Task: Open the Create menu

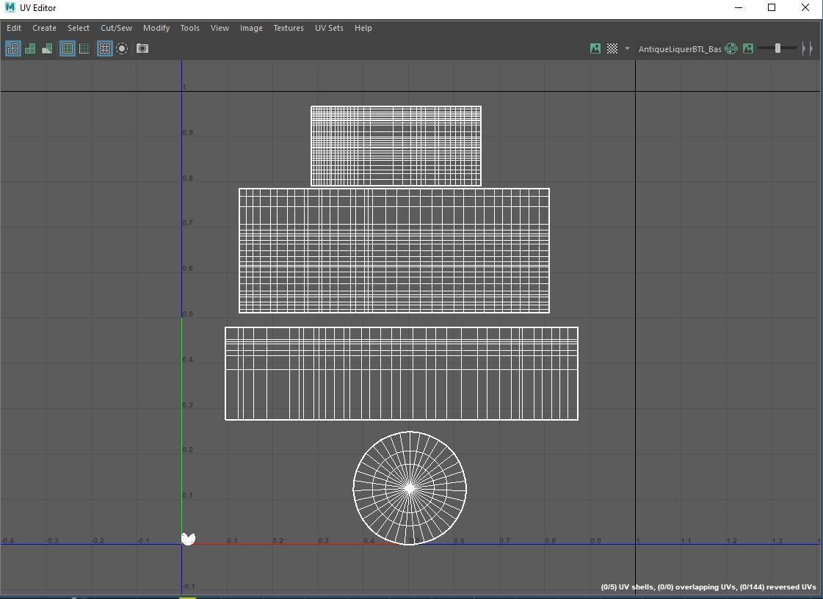Action: [x=44, y=28]
